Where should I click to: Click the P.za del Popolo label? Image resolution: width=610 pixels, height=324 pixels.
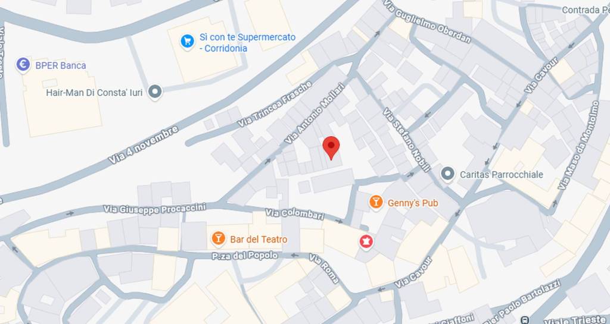(245, 256)
